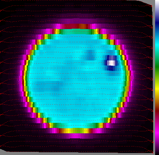Viewport: 159px width, 155px height.
Task: Click the magenta glow band beneath the disk
Action: (x=76, y=136)
